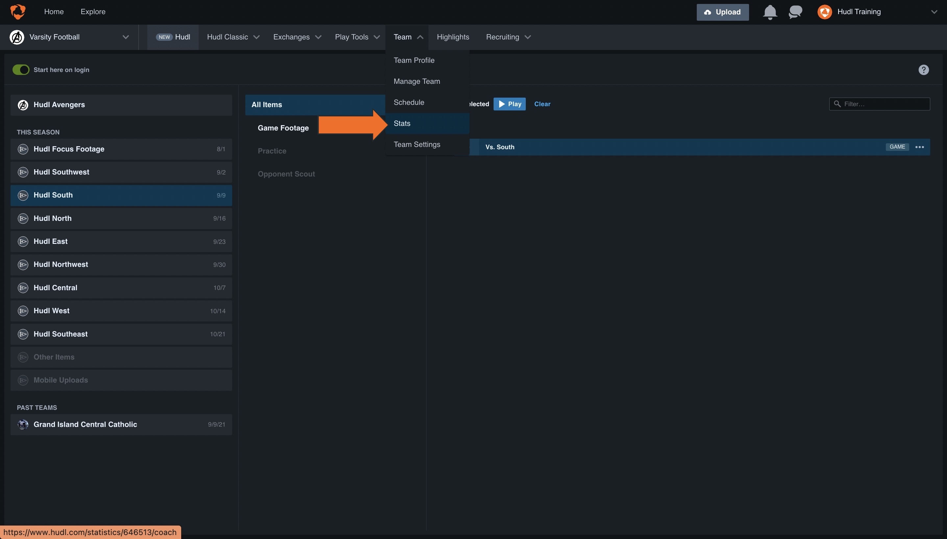Click play icon next to Hudl South
947x539 pixels.
click(x=23, y=196)
